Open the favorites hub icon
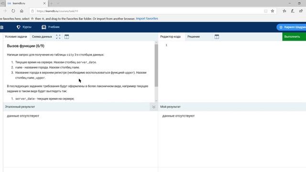The width and height of the screenshot is (306, 172). click(284, 11)
